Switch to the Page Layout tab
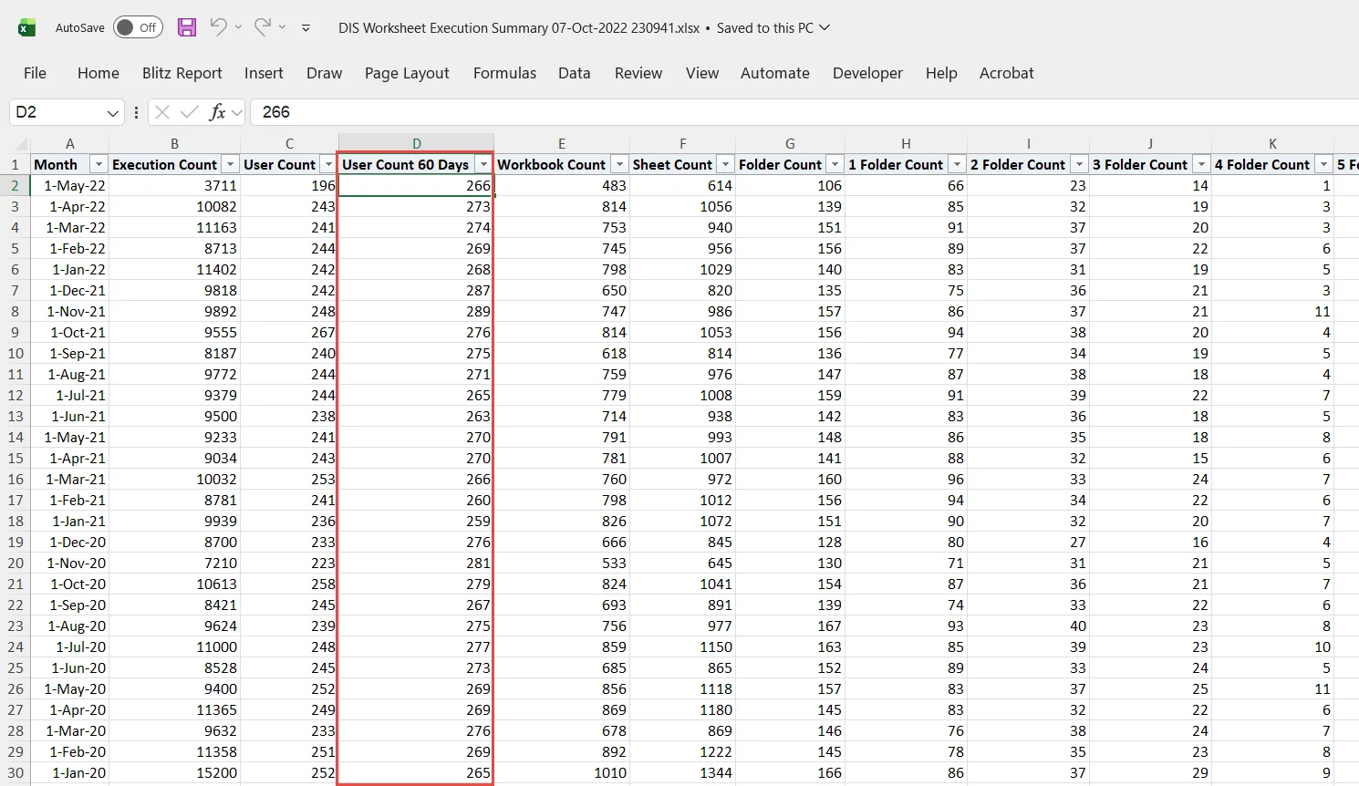Screen dimensions: 1359x786 click(407, 73)
